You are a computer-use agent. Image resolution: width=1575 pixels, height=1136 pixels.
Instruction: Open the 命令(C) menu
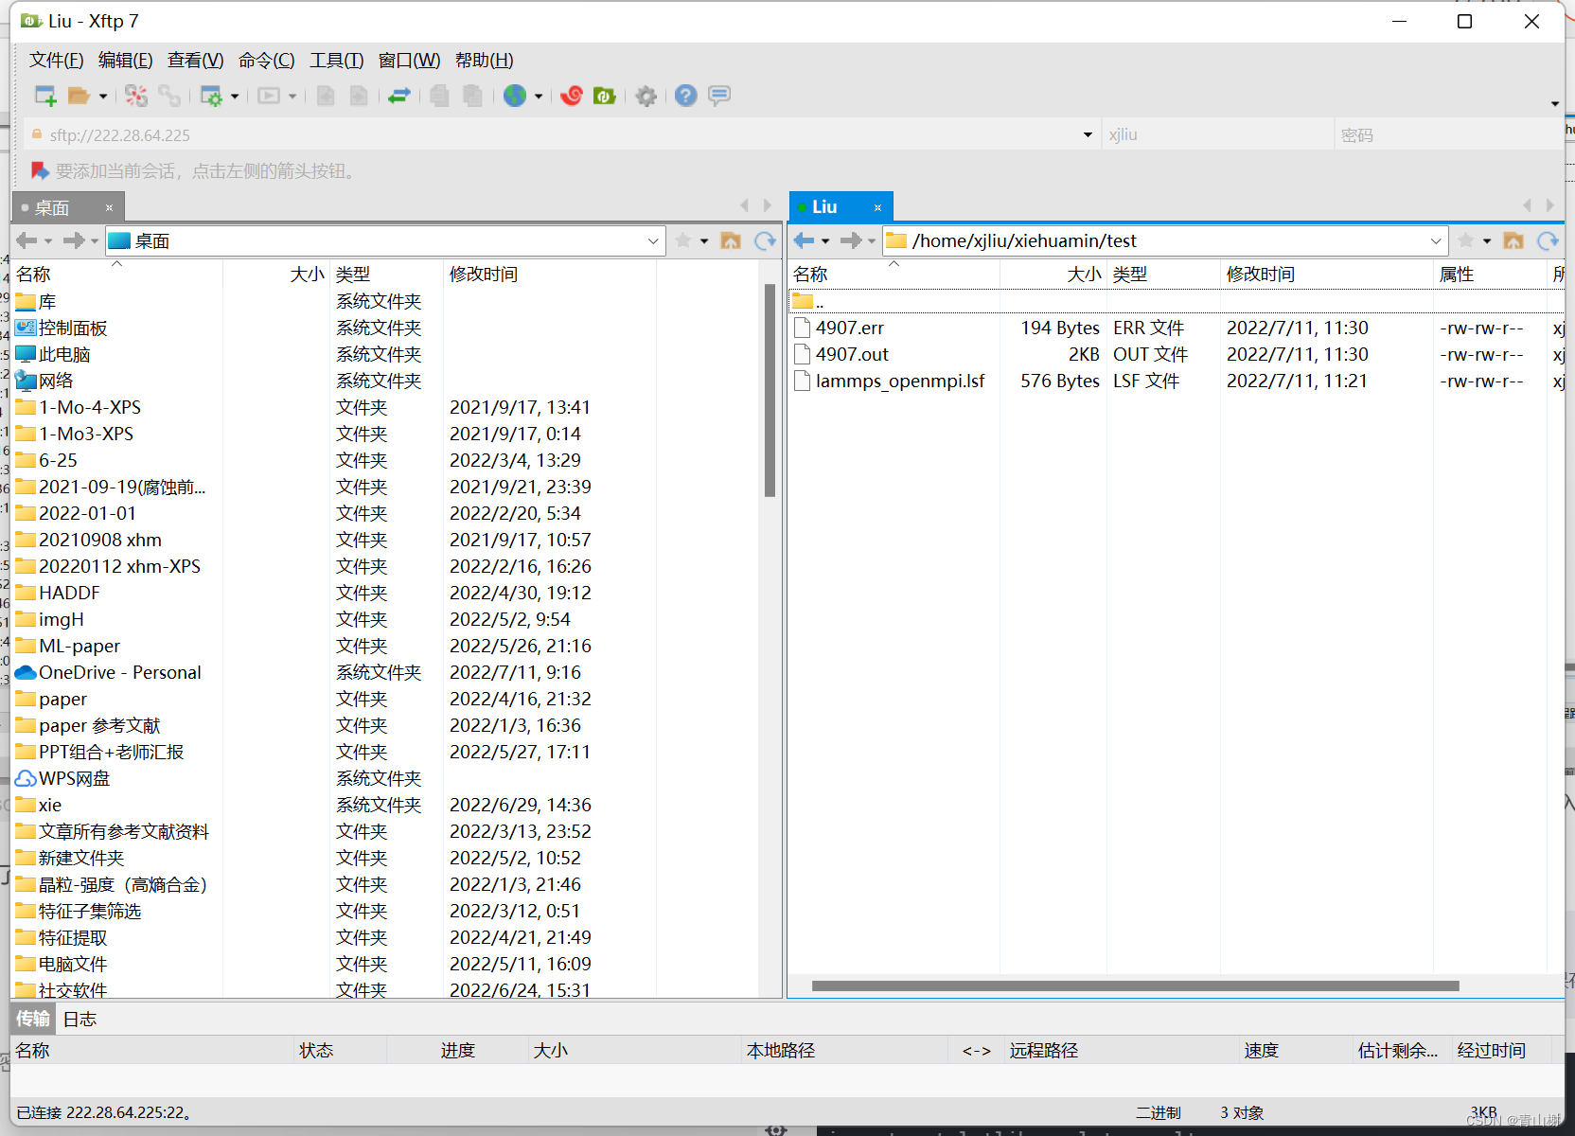point(267,61)
